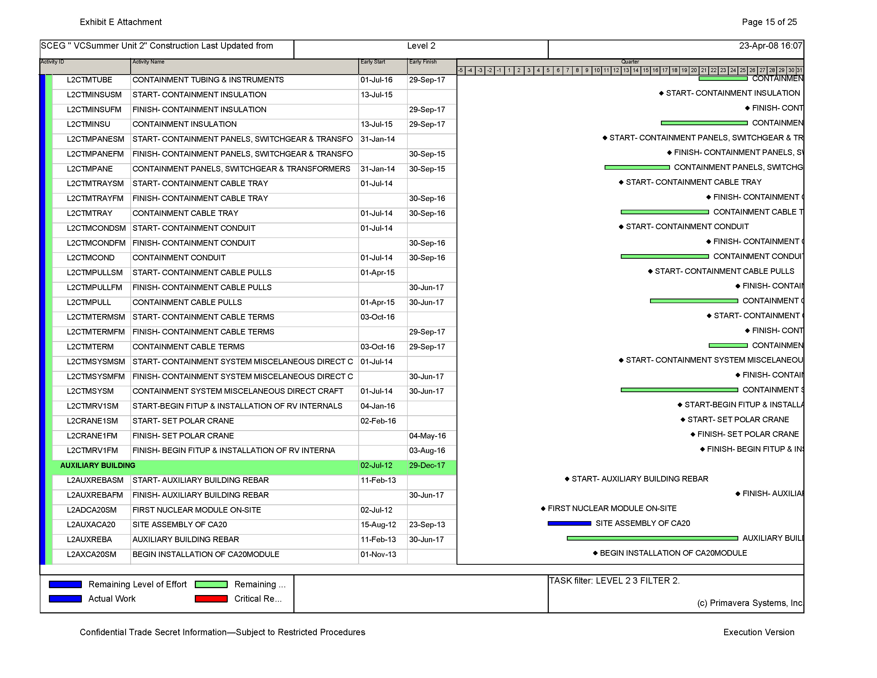Click the Activity ID column header

85,67
